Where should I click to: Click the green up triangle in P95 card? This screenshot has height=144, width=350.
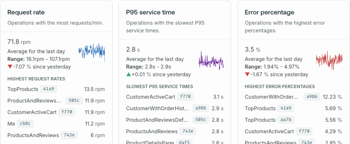point(129,74)
